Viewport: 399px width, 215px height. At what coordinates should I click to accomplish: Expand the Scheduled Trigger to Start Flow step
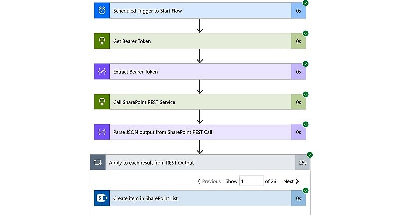pos(200,11)
